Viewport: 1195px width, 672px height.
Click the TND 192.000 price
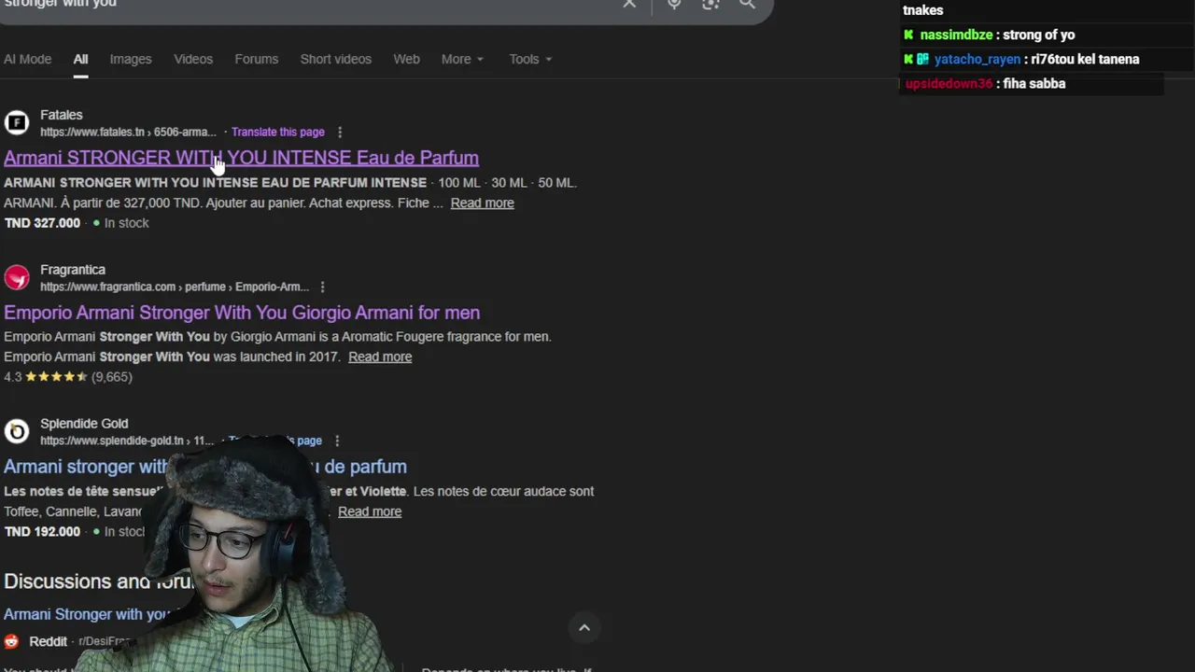[42, 532]
